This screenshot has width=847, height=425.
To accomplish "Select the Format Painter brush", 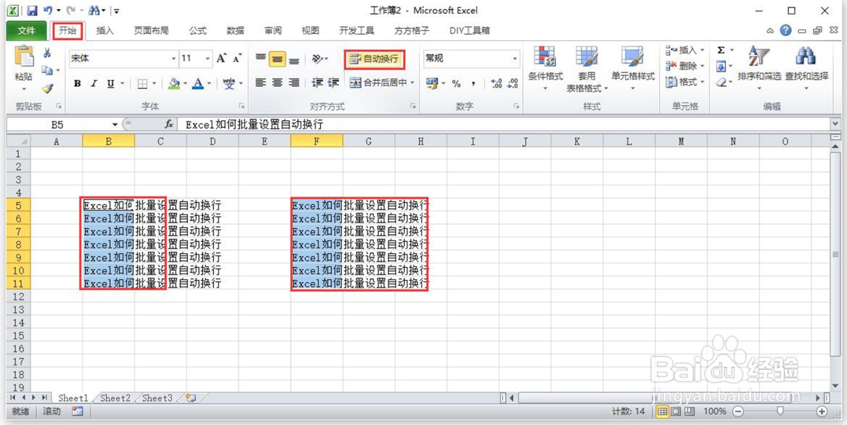I will tap(48, 88).
